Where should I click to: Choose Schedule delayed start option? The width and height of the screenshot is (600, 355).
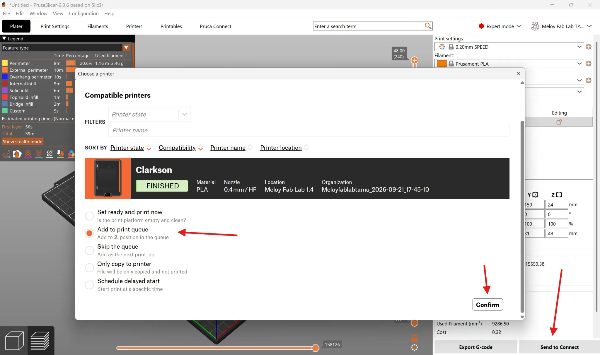tap(89, 285)
